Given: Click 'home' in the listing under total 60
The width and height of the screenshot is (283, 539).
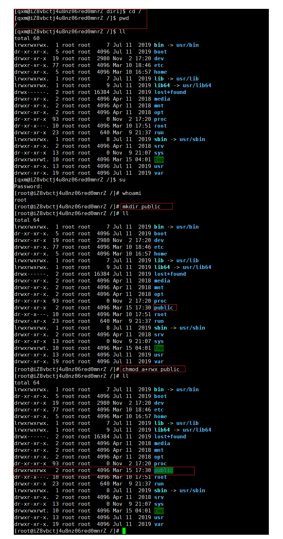Looking at the screenshot, I should click(x=161, y=72).
